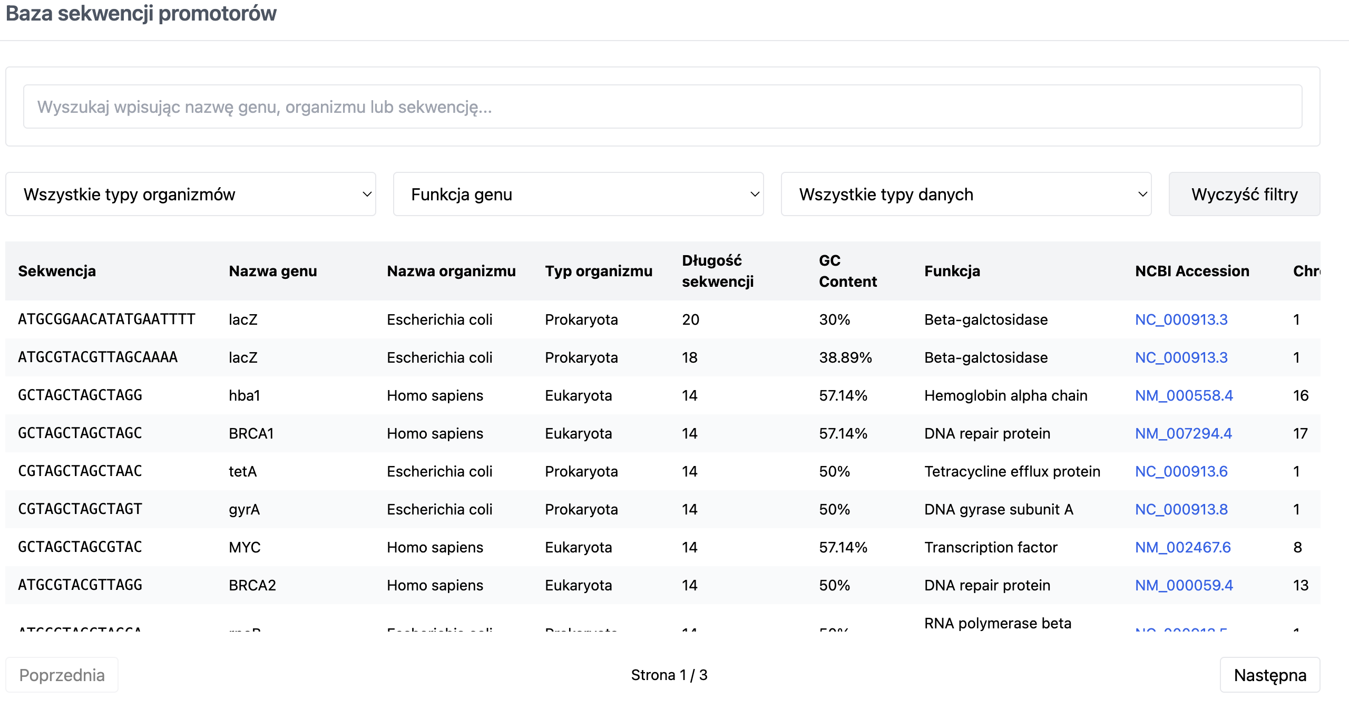Image resolution: width=1349 pixels, height=718 pixels.
Task: Go to the Następna page
Action: pyautogui.click(x=1270, y=675)
